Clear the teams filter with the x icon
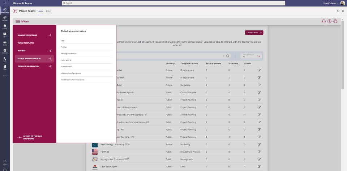Screen dimensions: 347x171 [x=224, y=56]
